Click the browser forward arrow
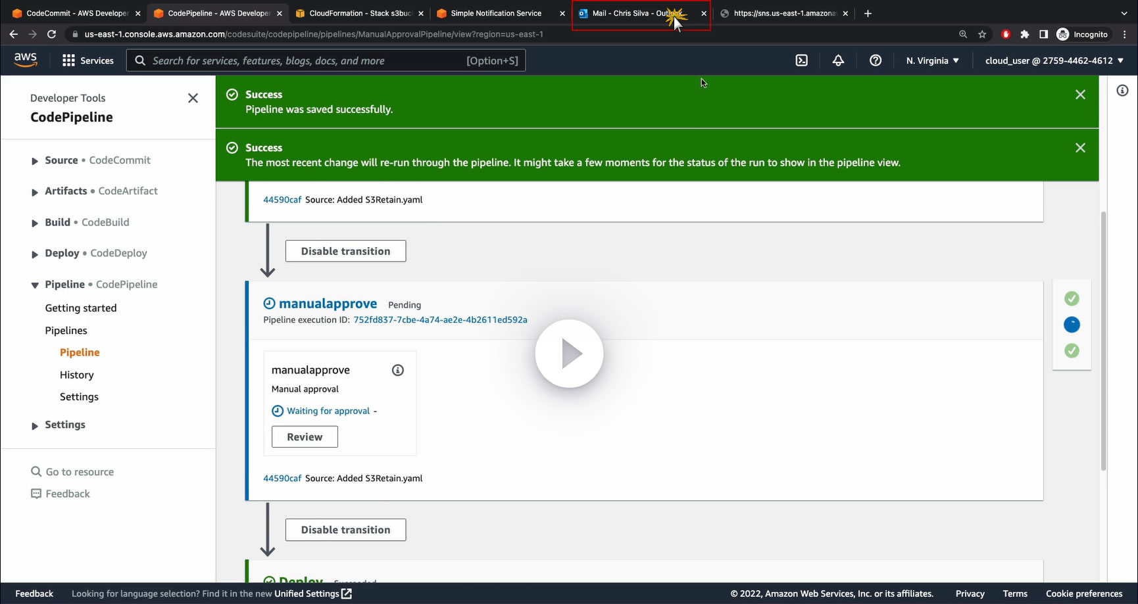The width and height of the screenshot is (1138, 604). tap(32, 34)
